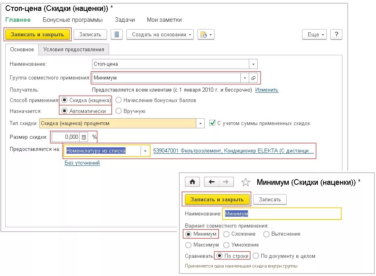Go back using the left arrow
This screenshot has width=376, height=276.
pos(212,182)
